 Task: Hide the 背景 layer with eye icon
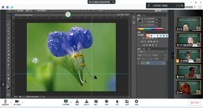(x=138, y=63)
